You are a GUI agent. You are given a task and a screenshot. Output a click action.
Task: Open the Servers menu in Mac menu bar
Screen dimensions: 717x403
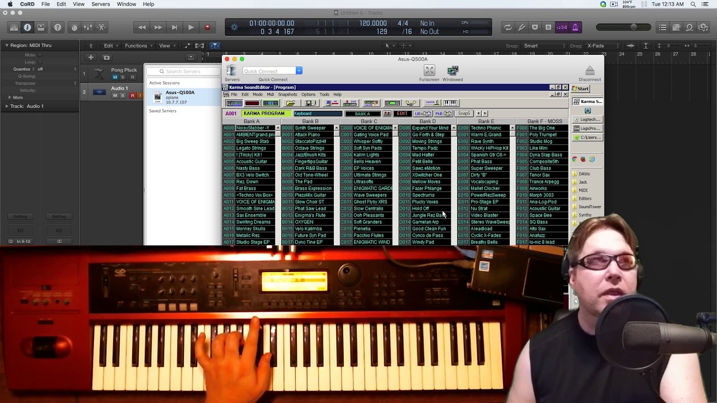click(101, 4)
